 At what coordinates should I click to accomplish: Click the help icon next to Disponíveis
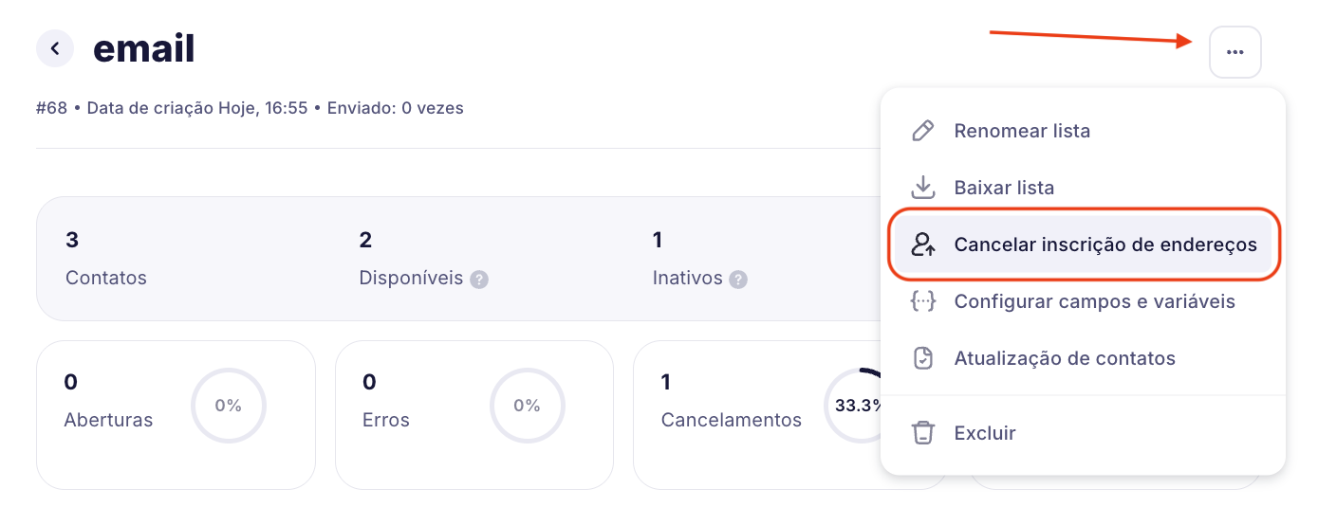479,280
